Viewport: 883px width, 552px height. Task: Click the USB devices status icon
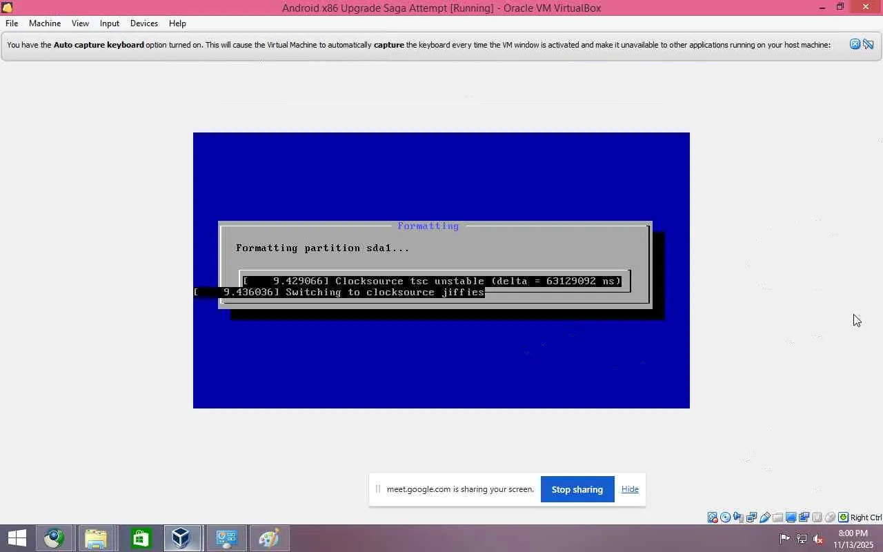coord(765,517)
